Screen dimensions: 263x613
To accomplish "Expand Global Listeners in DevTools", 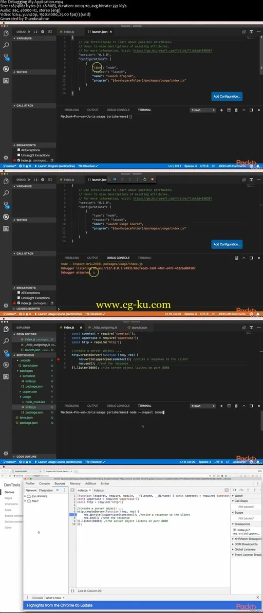I will click(246, 549).
